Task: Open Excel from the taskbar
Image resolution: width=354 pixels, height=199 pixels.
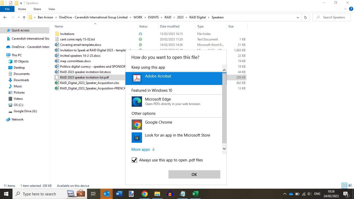Action: click(x=195, y=194)
